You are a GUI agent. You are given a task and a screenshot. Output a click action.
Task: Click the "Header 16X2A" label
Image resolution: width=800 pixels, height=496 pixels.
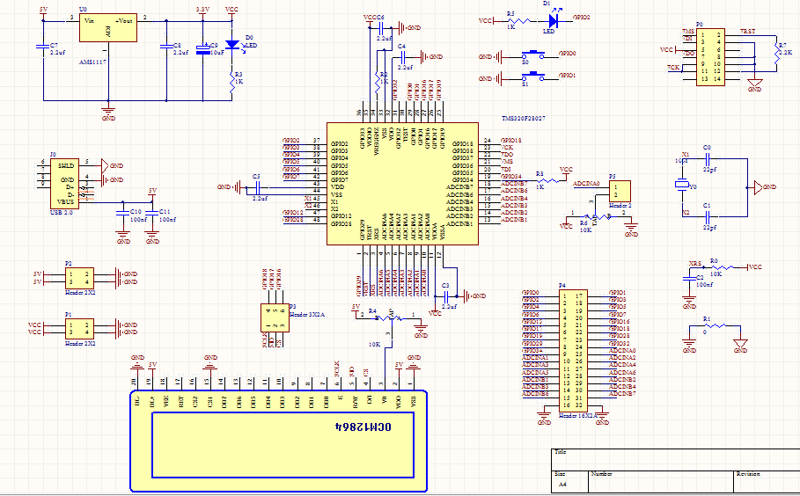coord(578,416)
